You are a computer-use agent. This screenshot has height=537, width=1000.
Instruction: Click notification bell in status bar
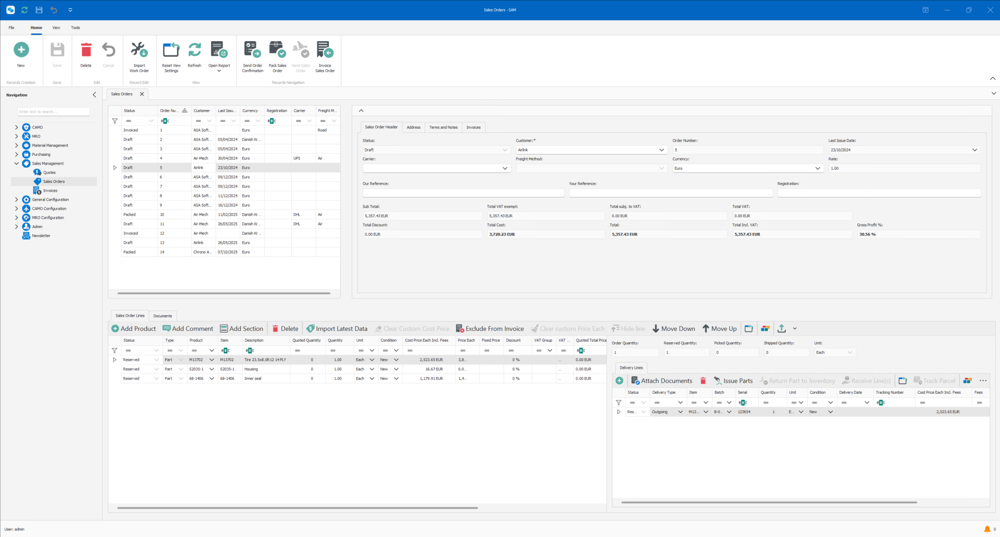pyautogui.click(x=987, y=529)
